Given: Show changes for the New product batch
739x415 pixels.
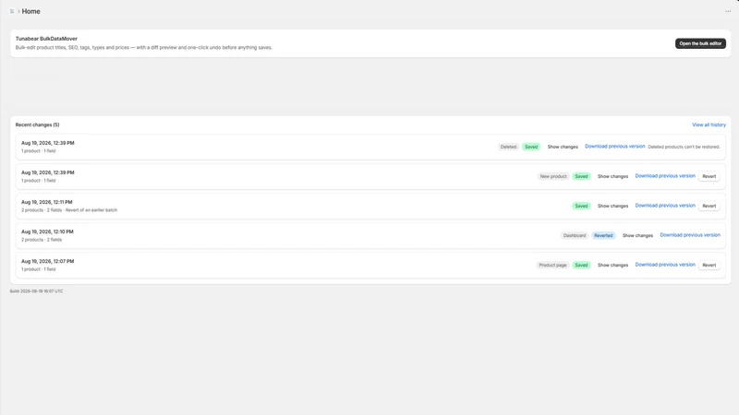Looking at the screenshot, I should coord(612,176).
